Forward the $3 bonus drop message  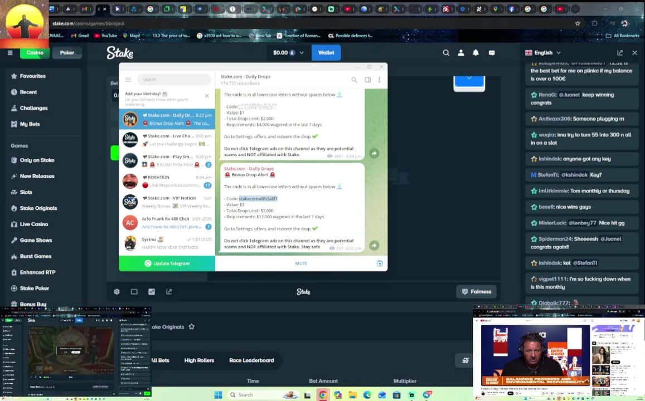(x=374, y=245)
